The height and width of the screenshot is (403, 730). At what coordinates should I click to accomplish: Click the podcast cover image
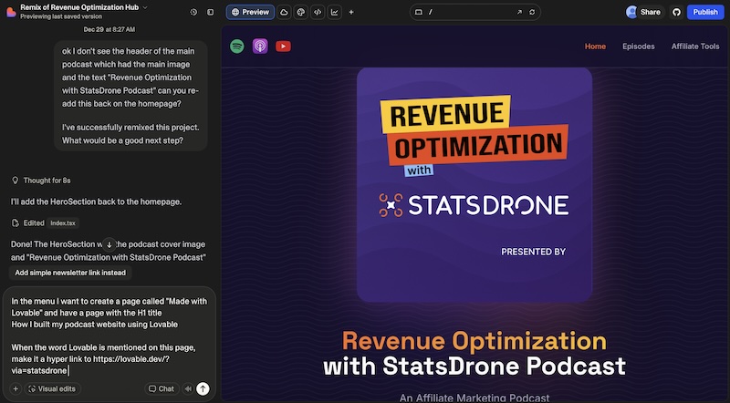click(x=474, y=185)
